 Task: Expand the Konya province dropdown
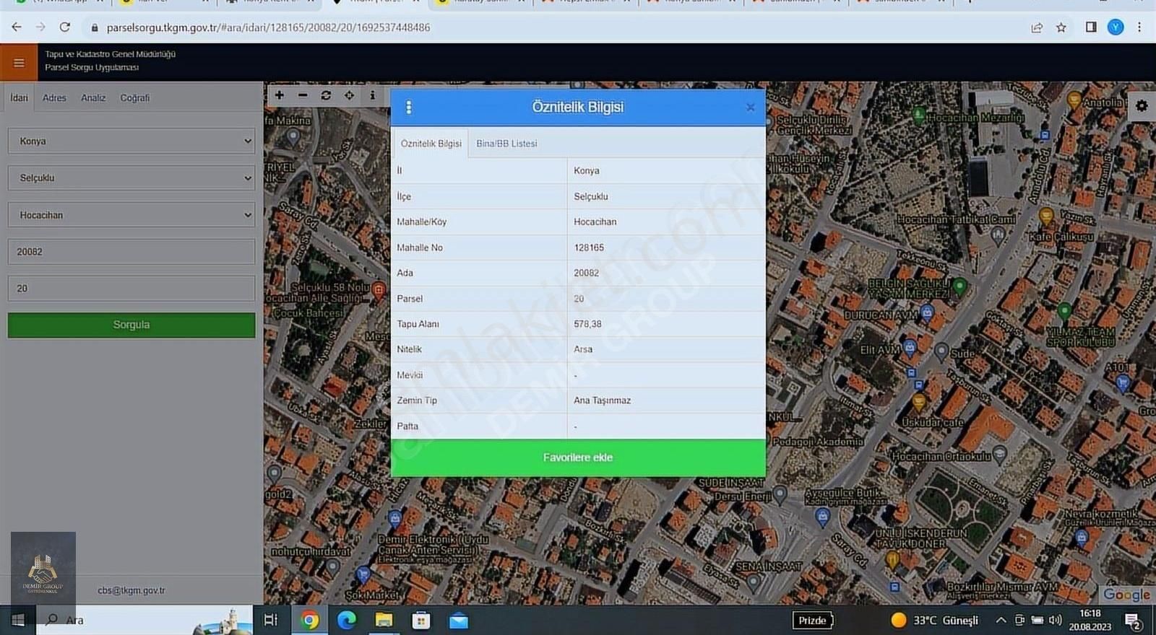[131, 141]
